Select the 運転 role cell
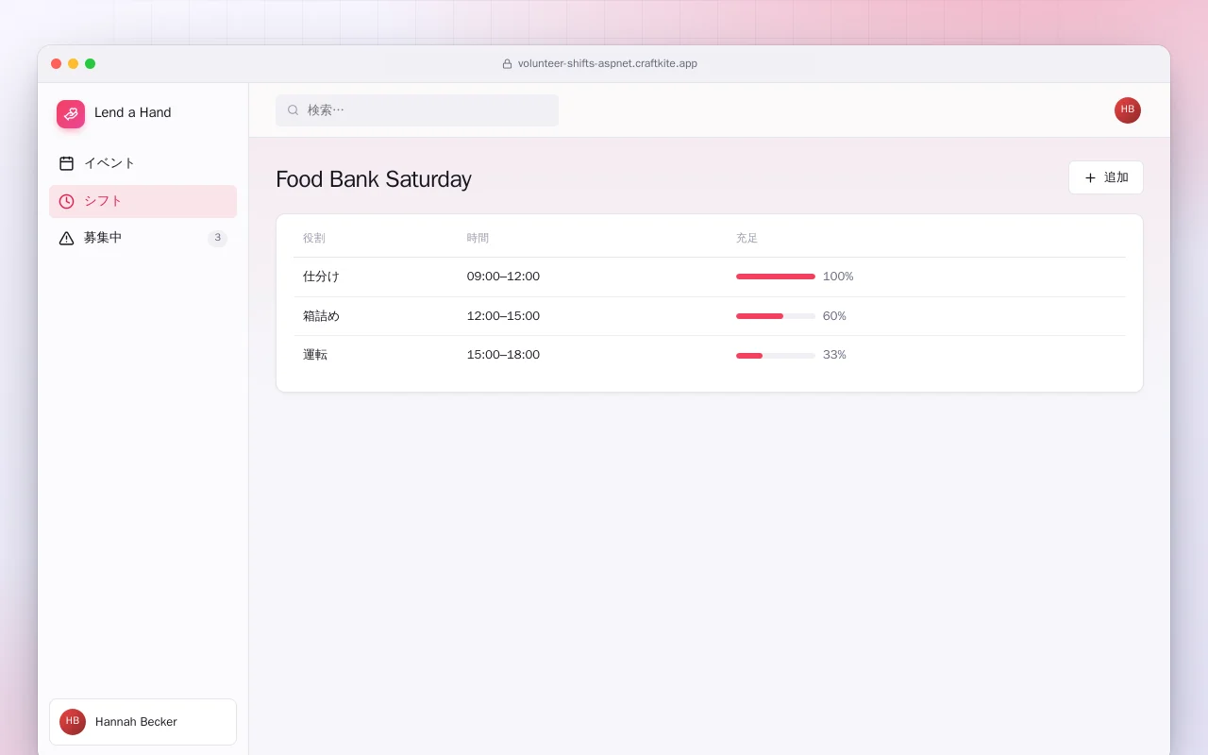Viewport: 1208px width, 755px height. click(315, 355)
